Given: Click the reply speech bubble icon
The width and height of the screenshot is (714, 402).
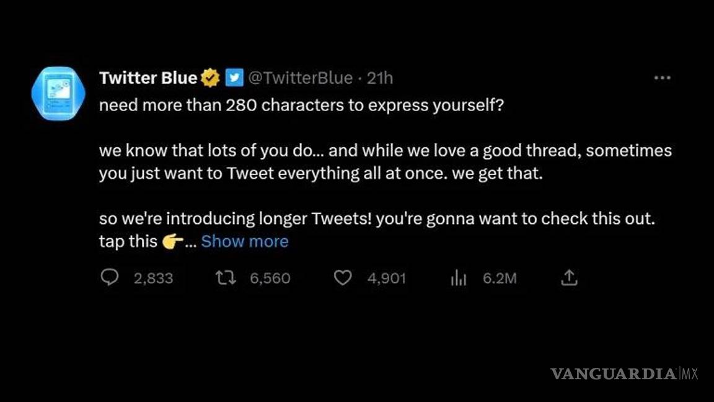Looking at the screenshot, I should (110, 278).
